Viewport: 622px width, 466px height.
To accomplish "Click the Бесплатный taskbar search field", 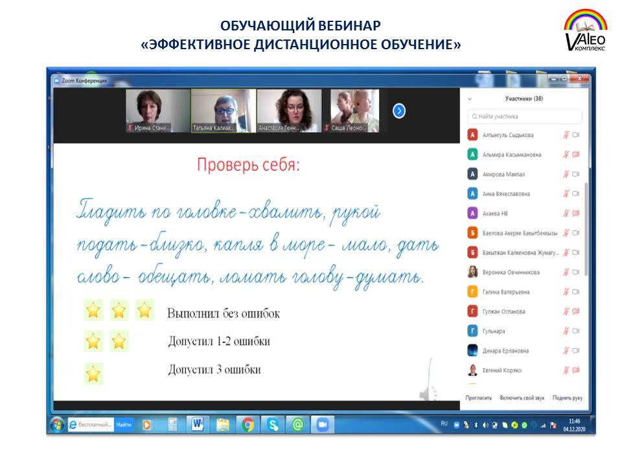I will coord(91,425).
